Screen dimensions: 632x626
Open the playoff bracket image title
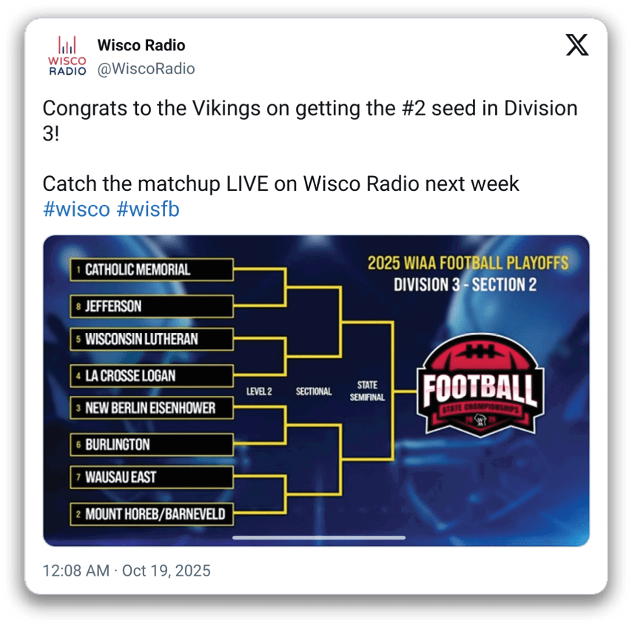point(468,273)
